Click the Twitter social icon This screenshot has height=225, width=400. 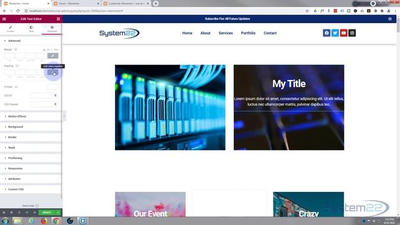[x=335, y=33]
